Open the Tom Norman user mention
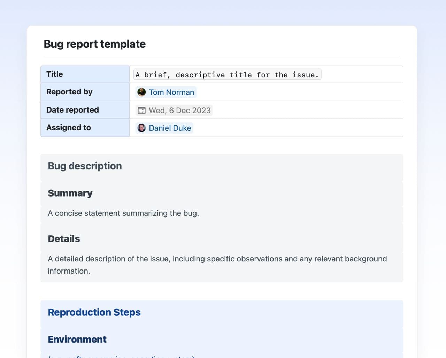Image resolution: width=446 pixels, height=358 pixels. point(171,92)
